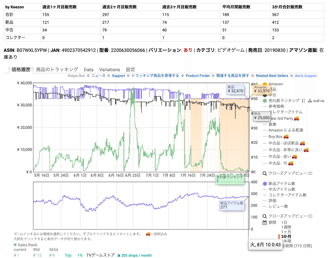Click the lower chart's クローズアップビュー magnifier icon

coord(265,216)
